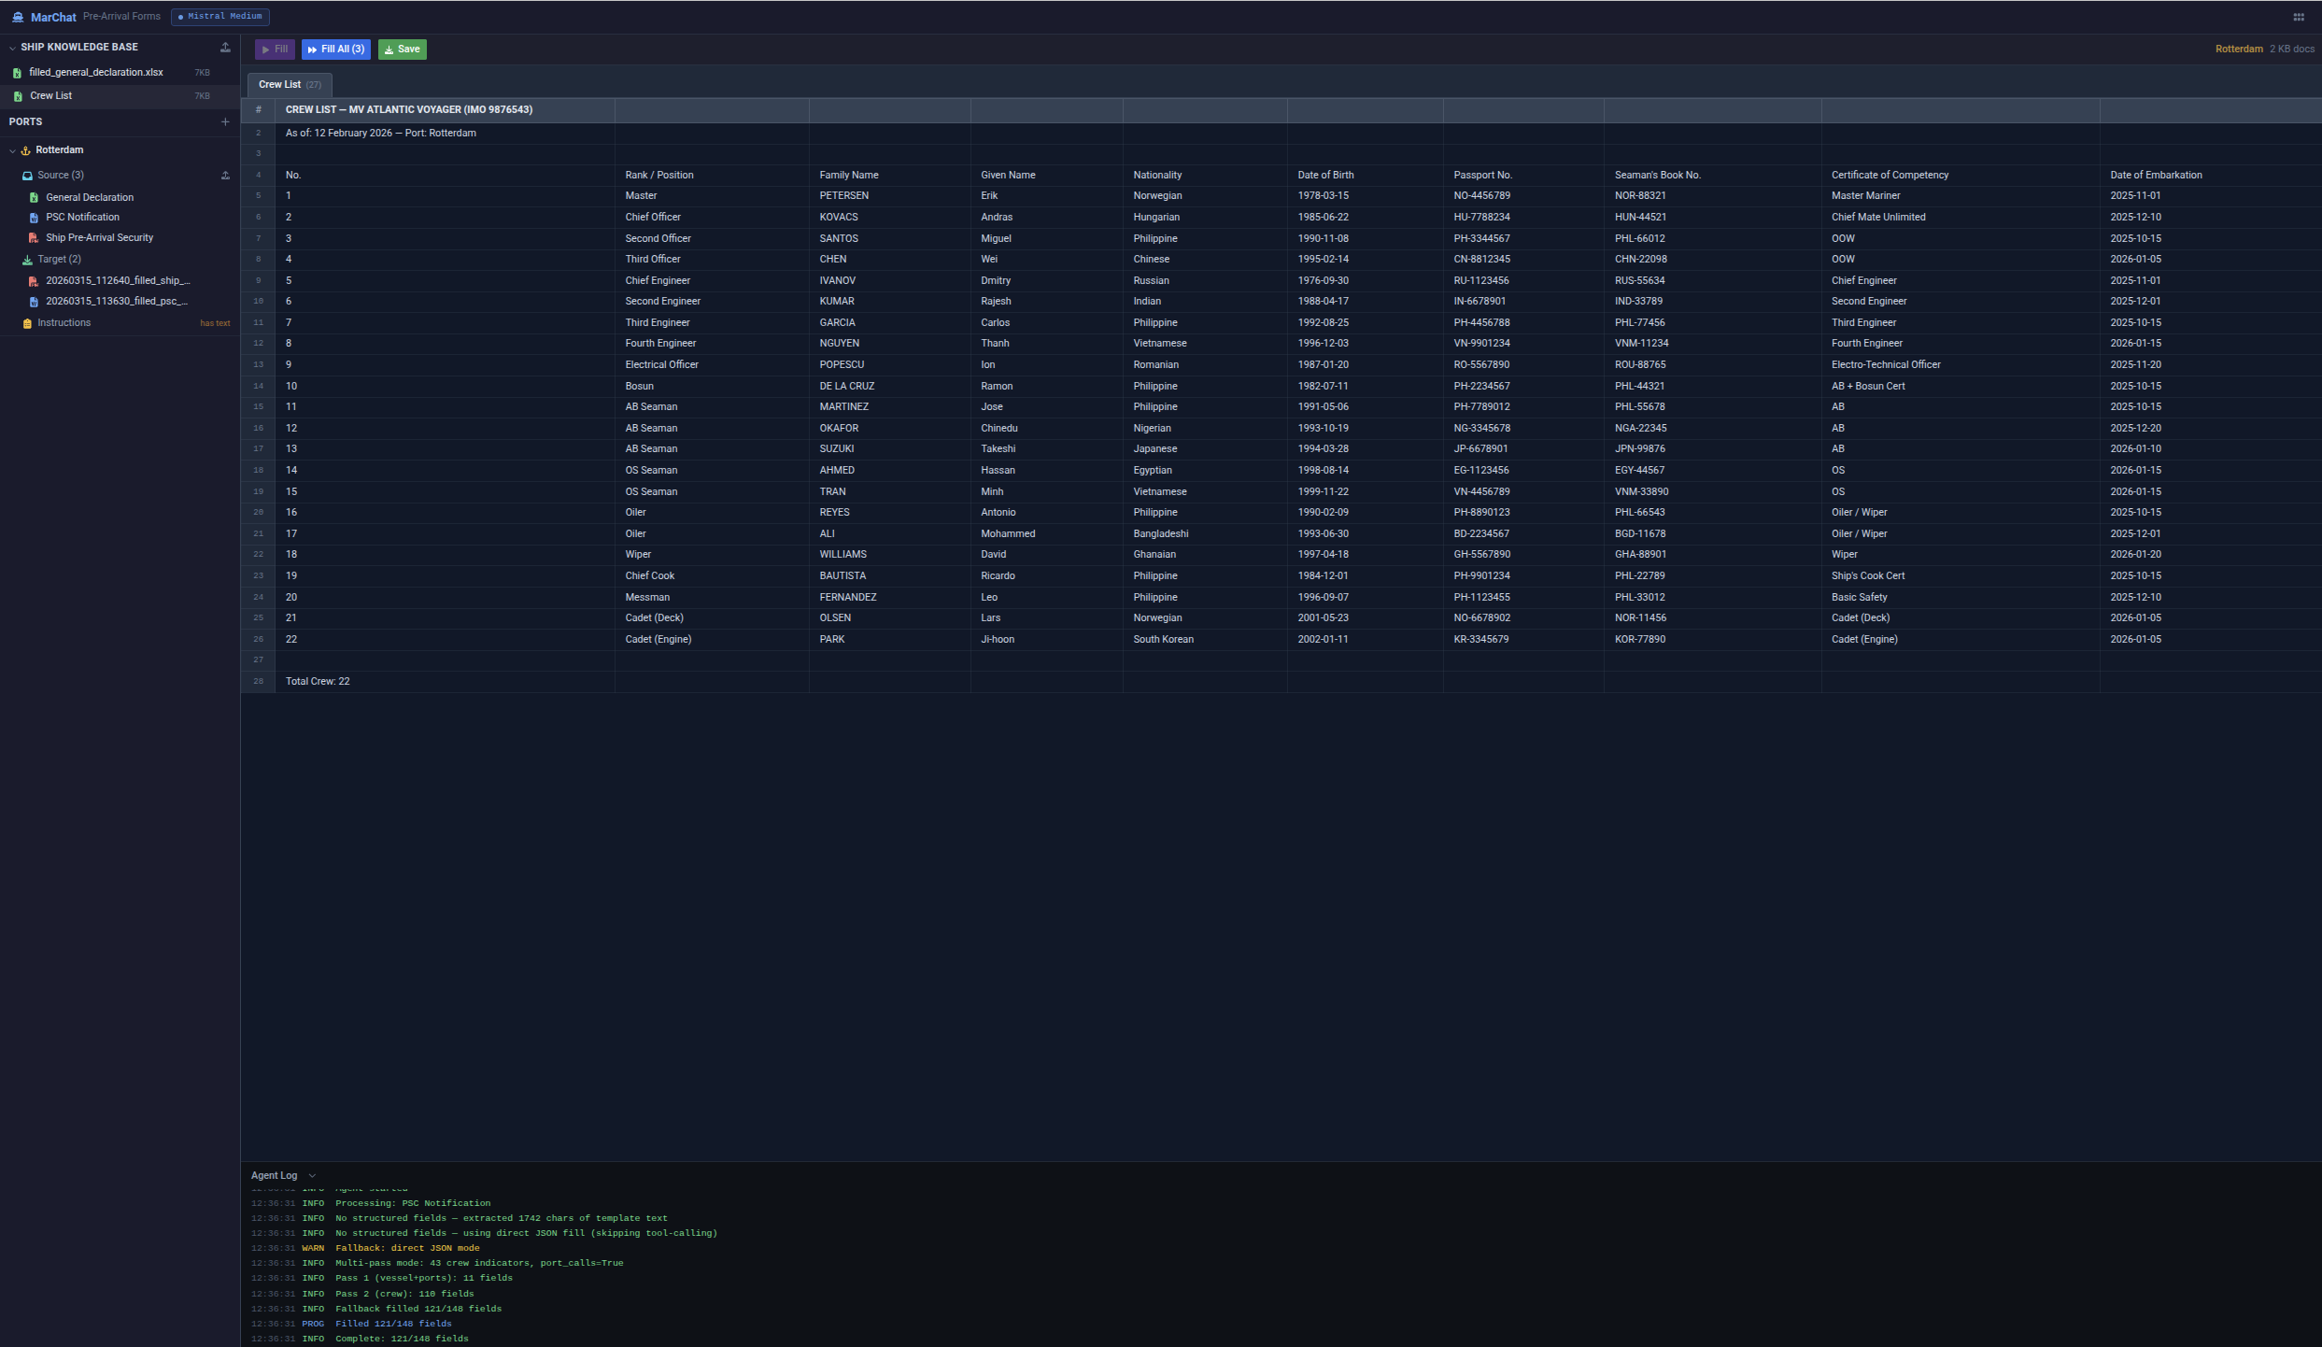Open the Instructions item

click(64, 322)
